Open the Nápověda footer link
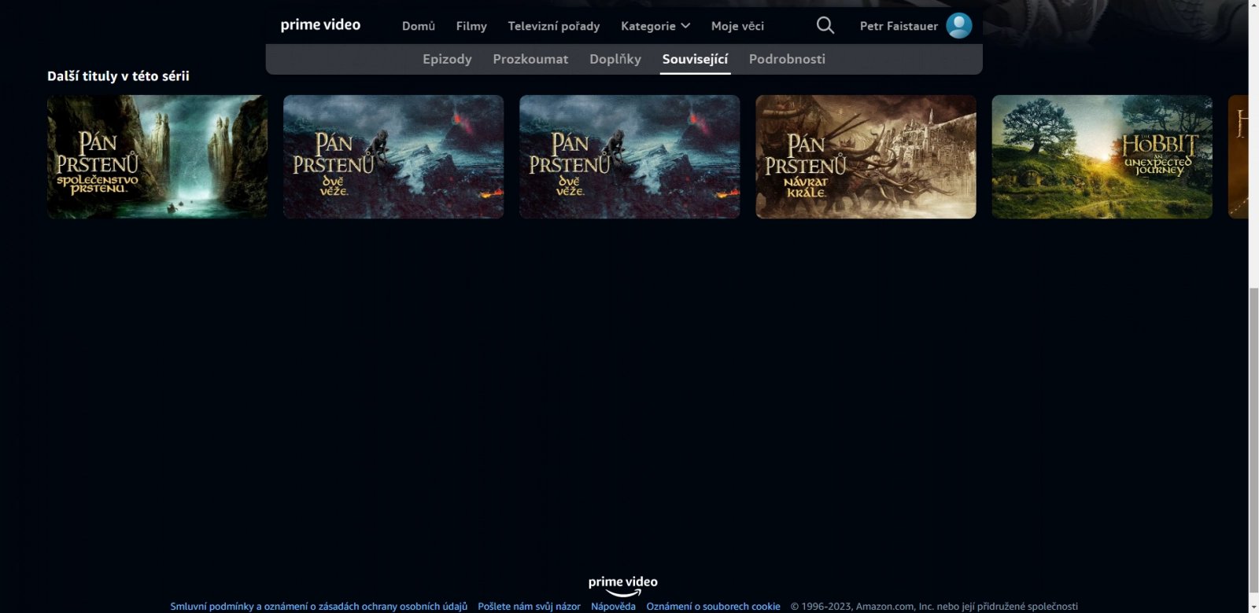Viewport: 1259px width, 613px height. pos(613,606)
